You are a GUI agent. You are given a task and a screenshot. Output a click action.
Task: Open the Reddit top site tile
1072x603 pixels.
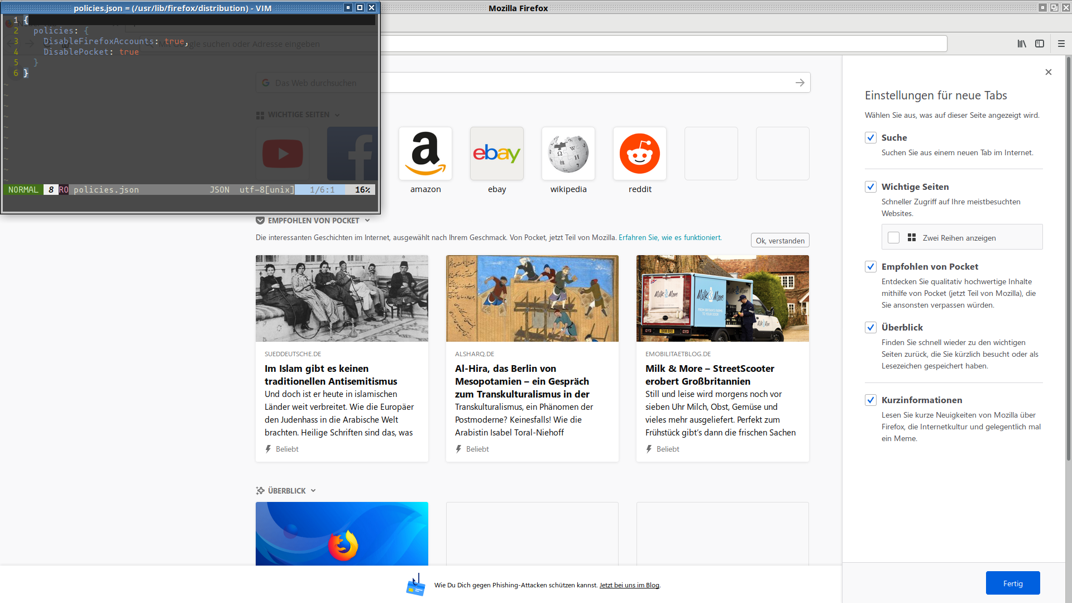pyautogui.click(x=639, y=154)
